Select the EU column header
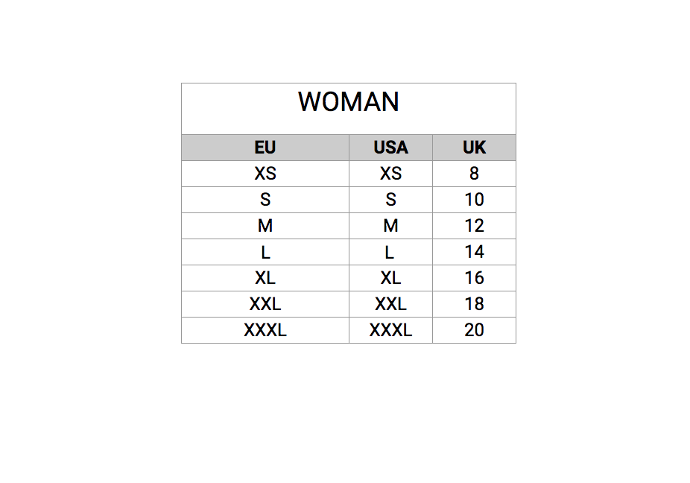 pyautogui.click(x=265, y=148)
